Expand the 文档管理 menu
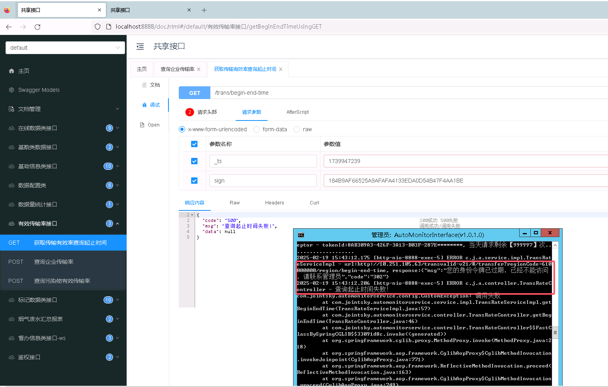The width and height of the screenshot is (608, 387). tap(117, 109)
